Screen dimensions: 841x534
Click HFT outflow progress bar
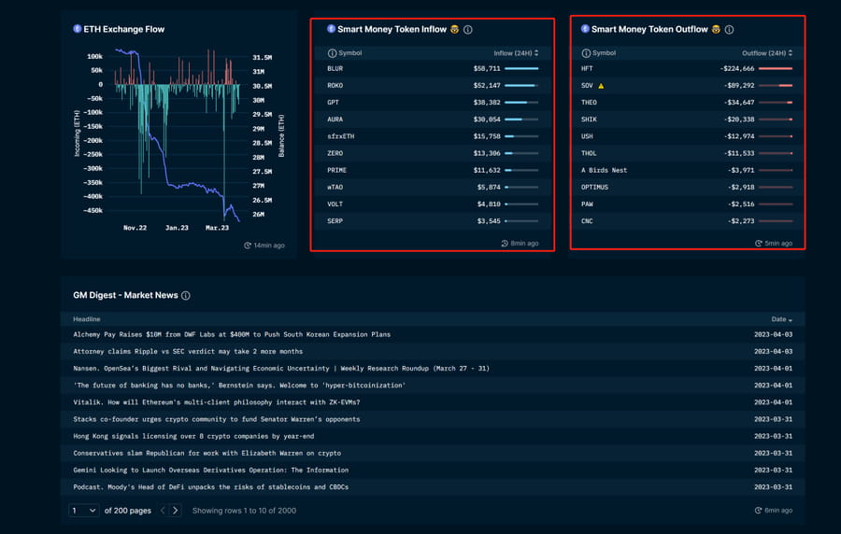coord(776,68)
